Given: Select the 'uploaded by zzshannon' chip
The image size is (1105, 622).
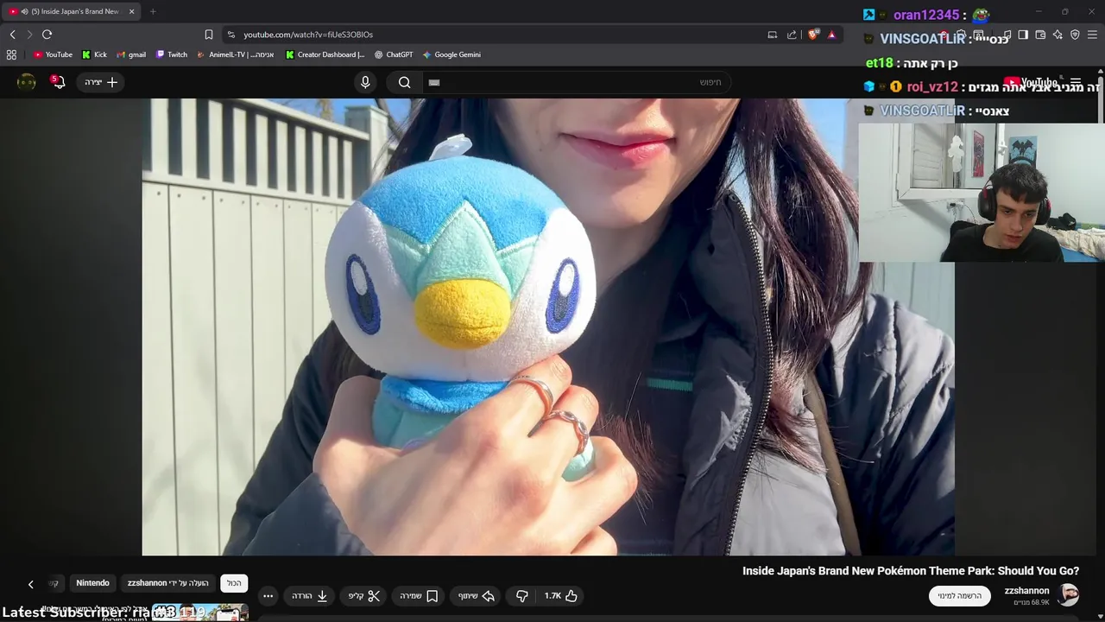Looking at the screenshot, I should pos(168,583).
